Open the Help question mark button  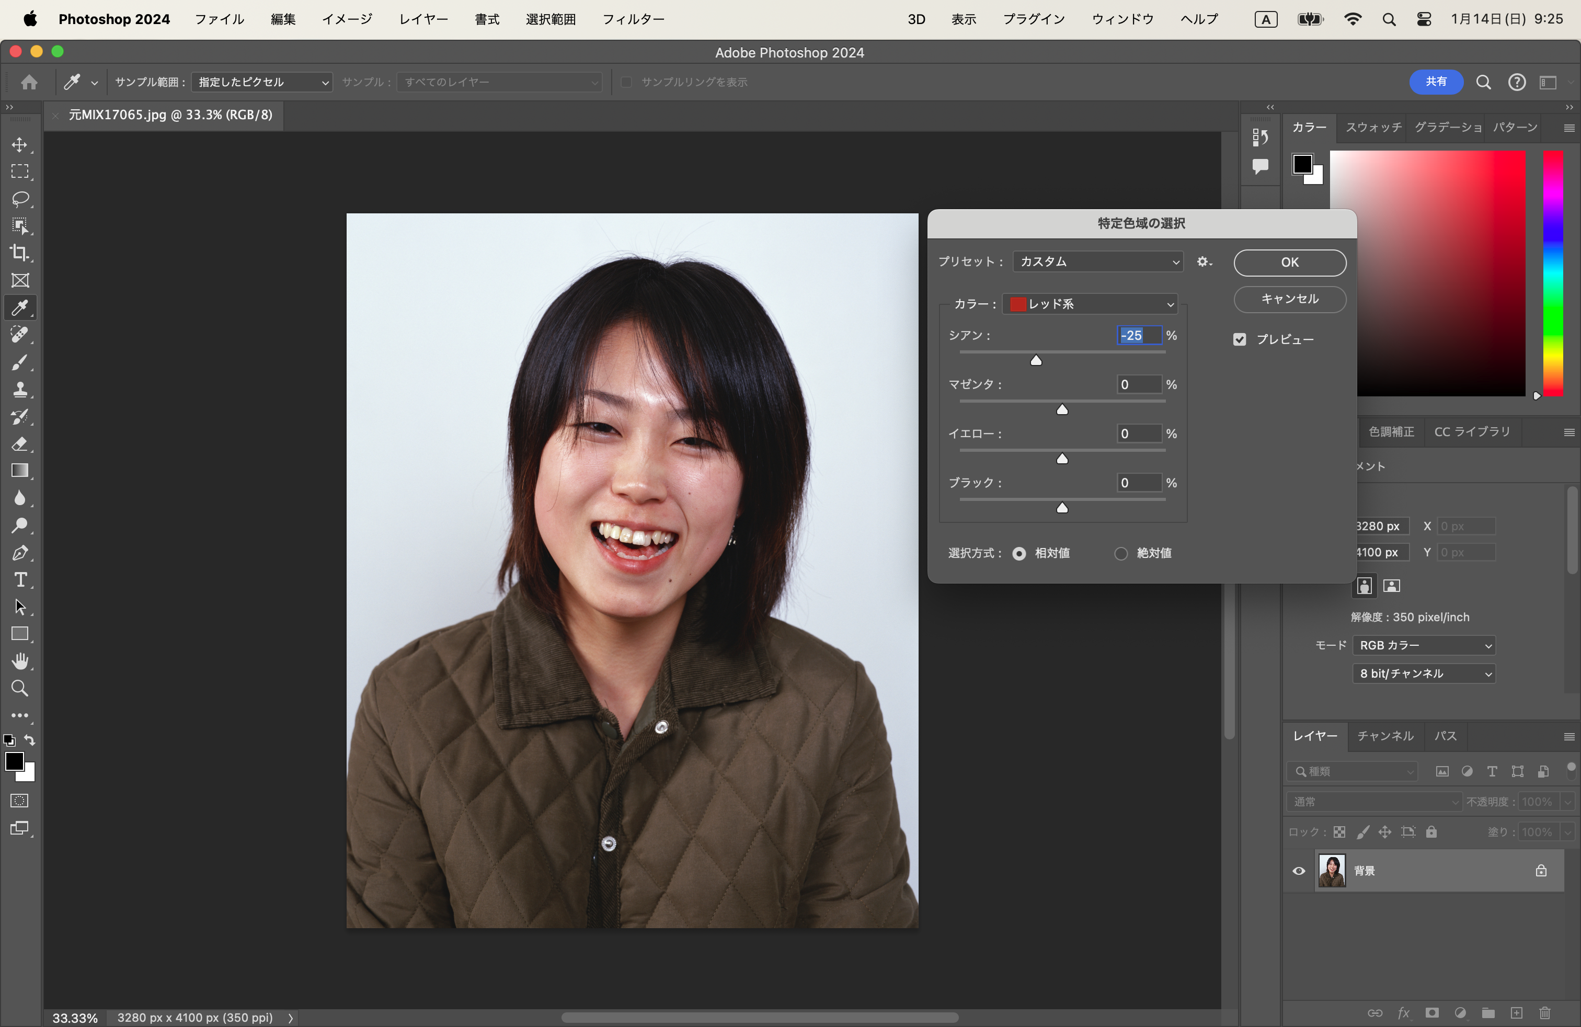tap(1517, 82)
